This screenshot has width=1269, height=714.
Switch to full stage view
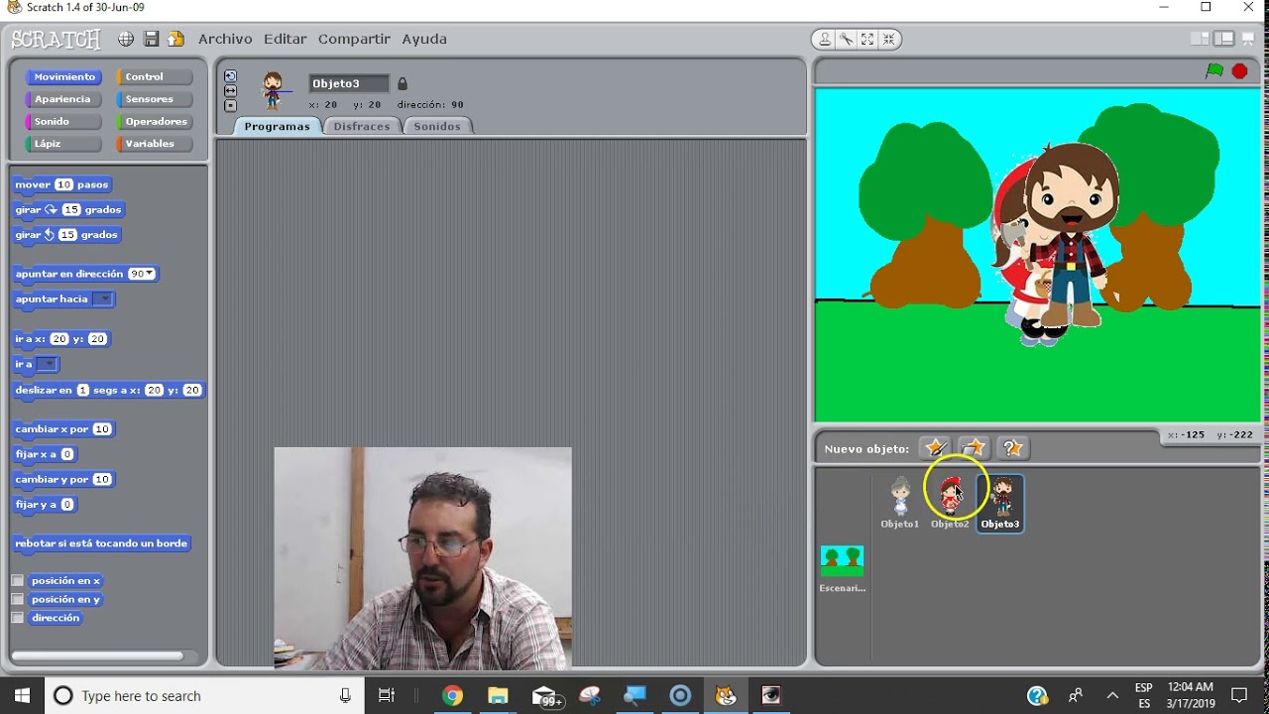pos(1224,39)
